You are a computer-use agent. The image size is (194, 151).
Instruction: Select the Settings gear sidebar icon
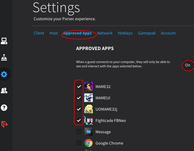click(4, 74)
